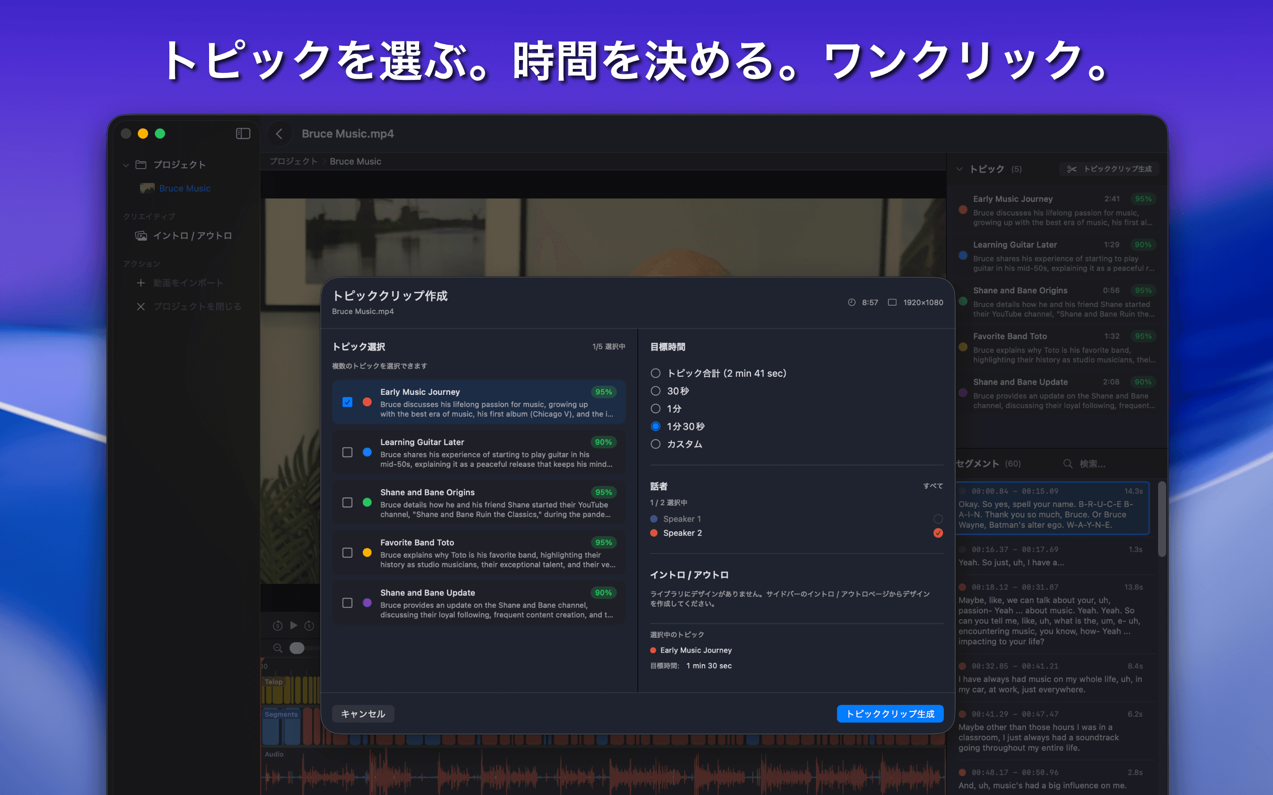
Task: Click Bruce Music thumbnail in the sidebar
Action: (147, 188)
